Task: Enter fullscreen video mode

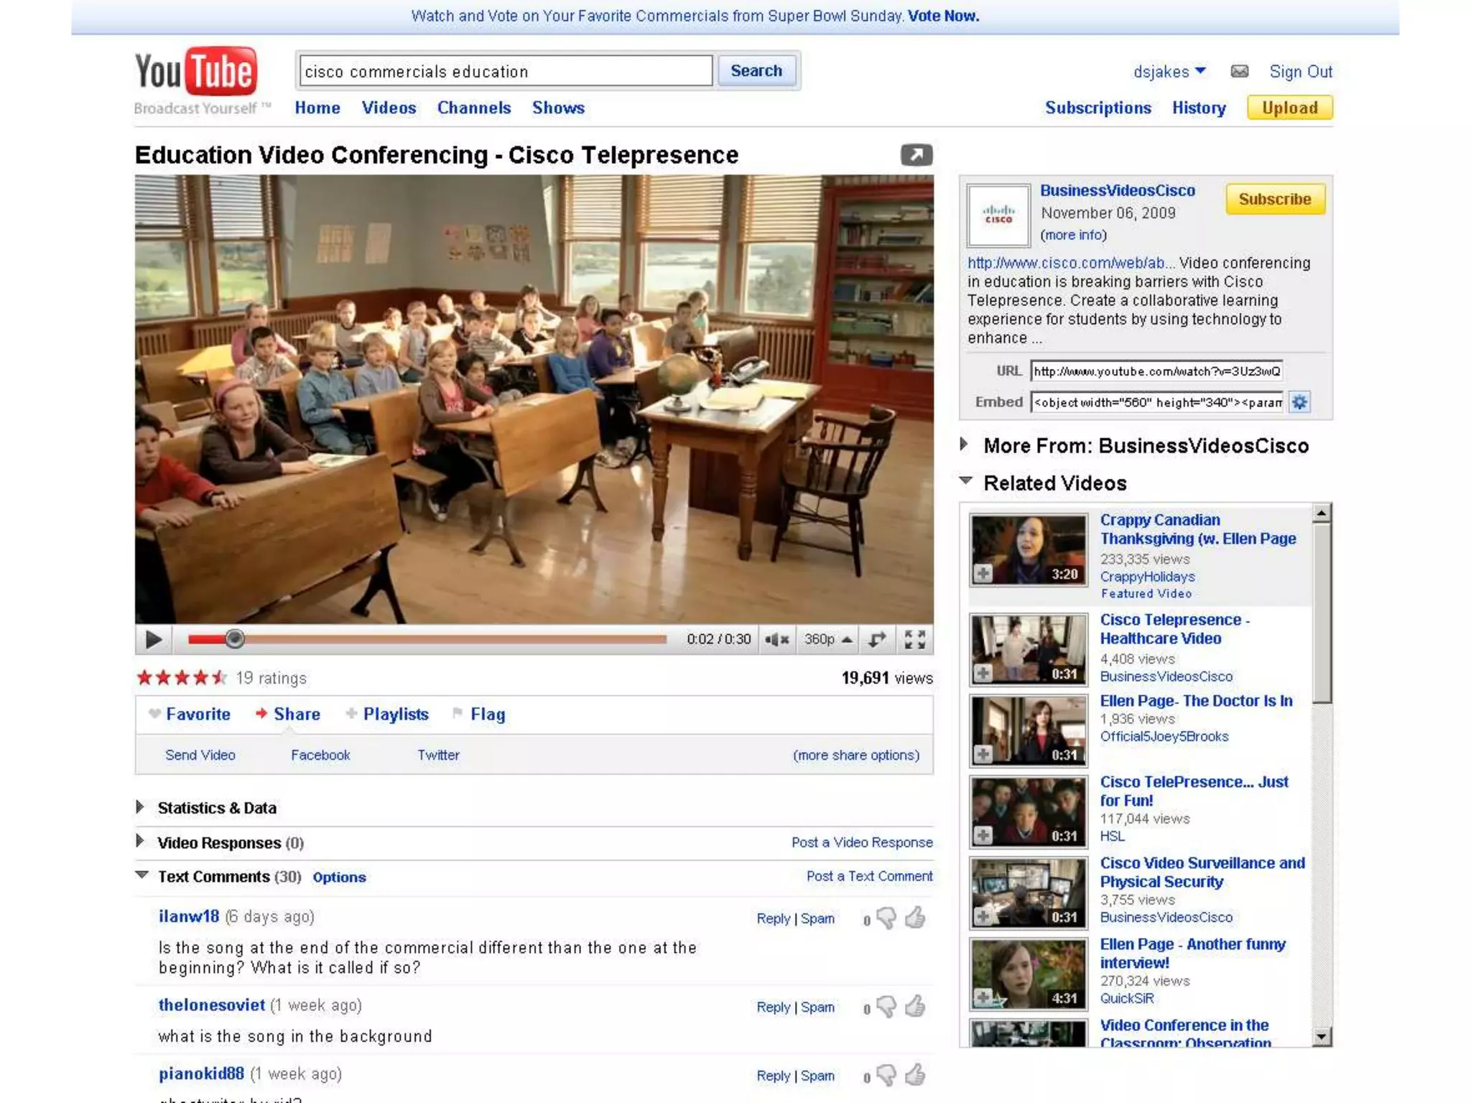Action: (914, 639)
